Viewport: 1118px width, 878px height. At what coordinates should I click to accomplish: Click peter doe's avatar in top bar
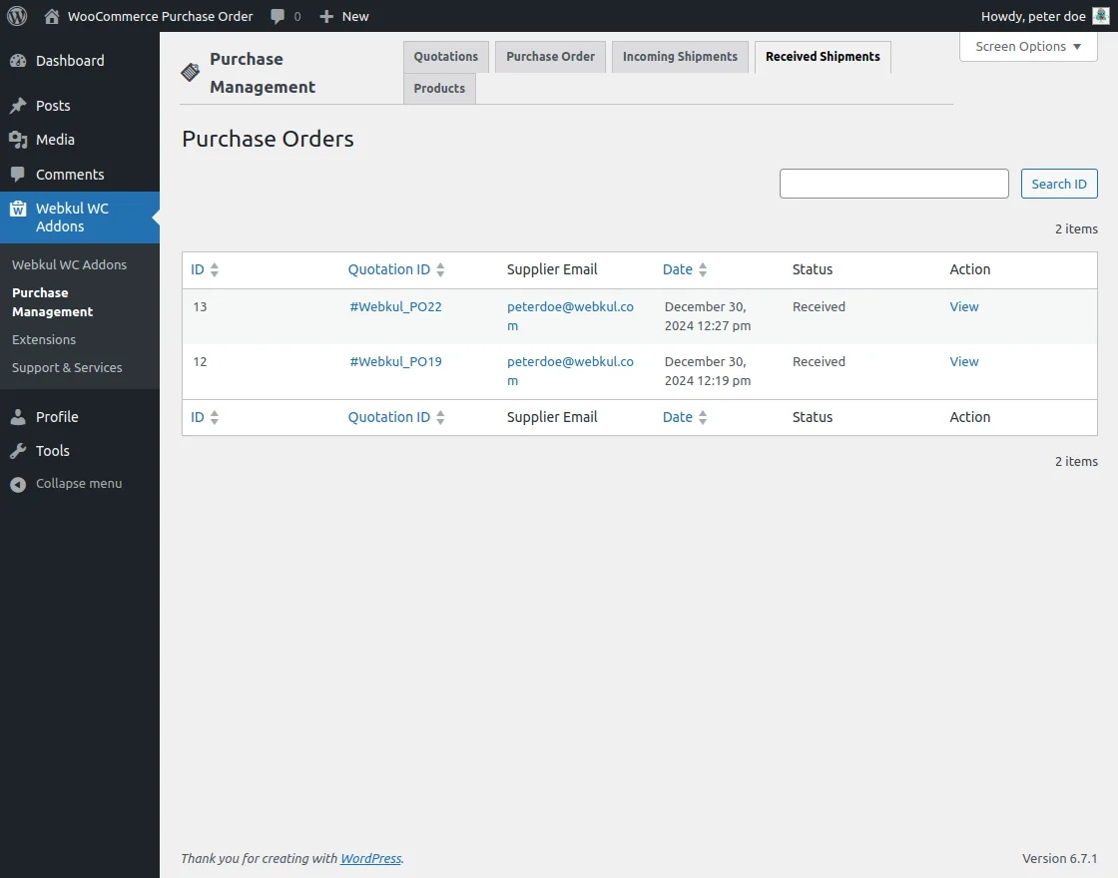1100,16
